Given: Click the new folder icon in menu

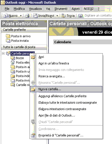Looking at the screenshot, I should pyautogui.click(x=33, y=89).
